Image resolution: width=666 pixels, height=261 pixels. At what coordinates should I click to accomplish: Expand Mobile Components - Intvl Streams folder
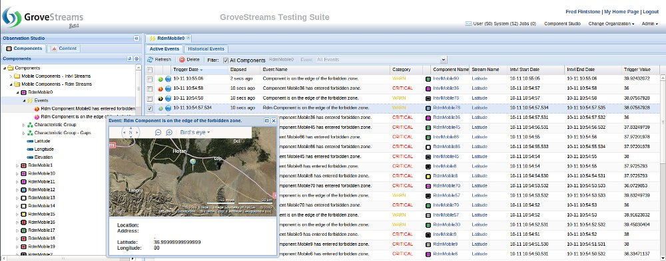click(x=11, y=76)
